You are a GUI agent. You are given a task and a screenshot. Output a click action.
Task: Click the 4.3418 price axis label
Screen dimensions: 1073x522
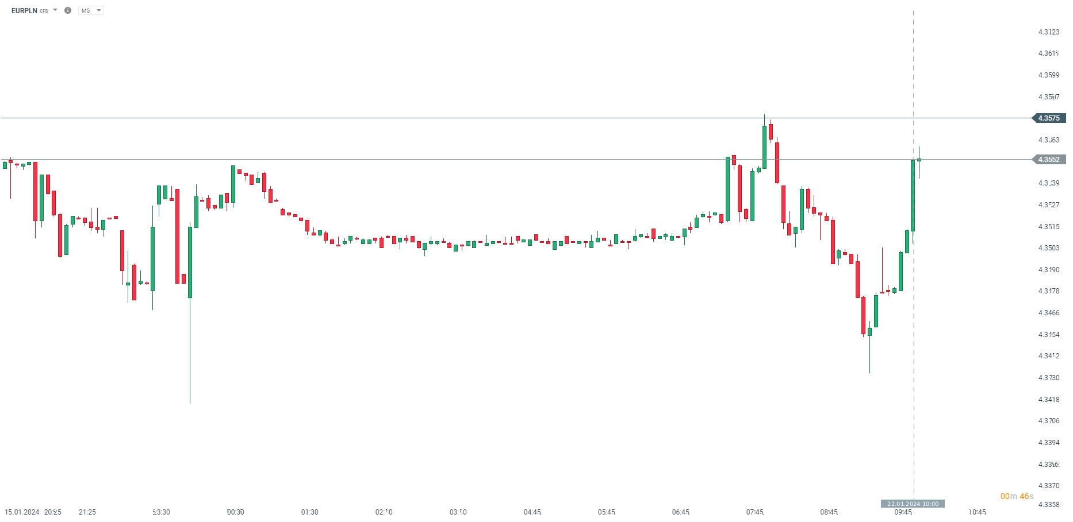(1048, 399)
